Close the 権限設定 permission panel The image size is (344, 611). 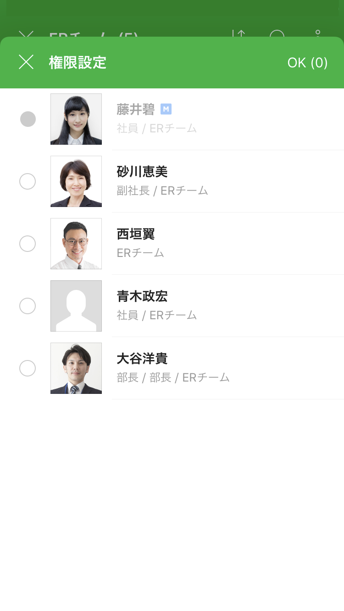click(x=26, y=62)
